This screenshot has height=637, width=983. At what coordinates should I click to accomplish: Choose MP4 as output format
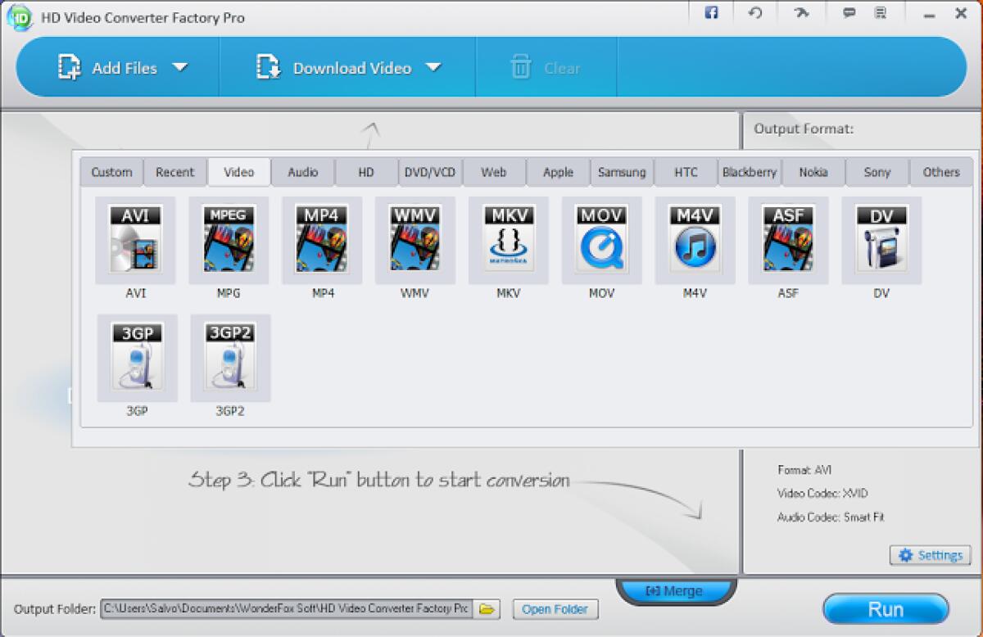(322, 240)
